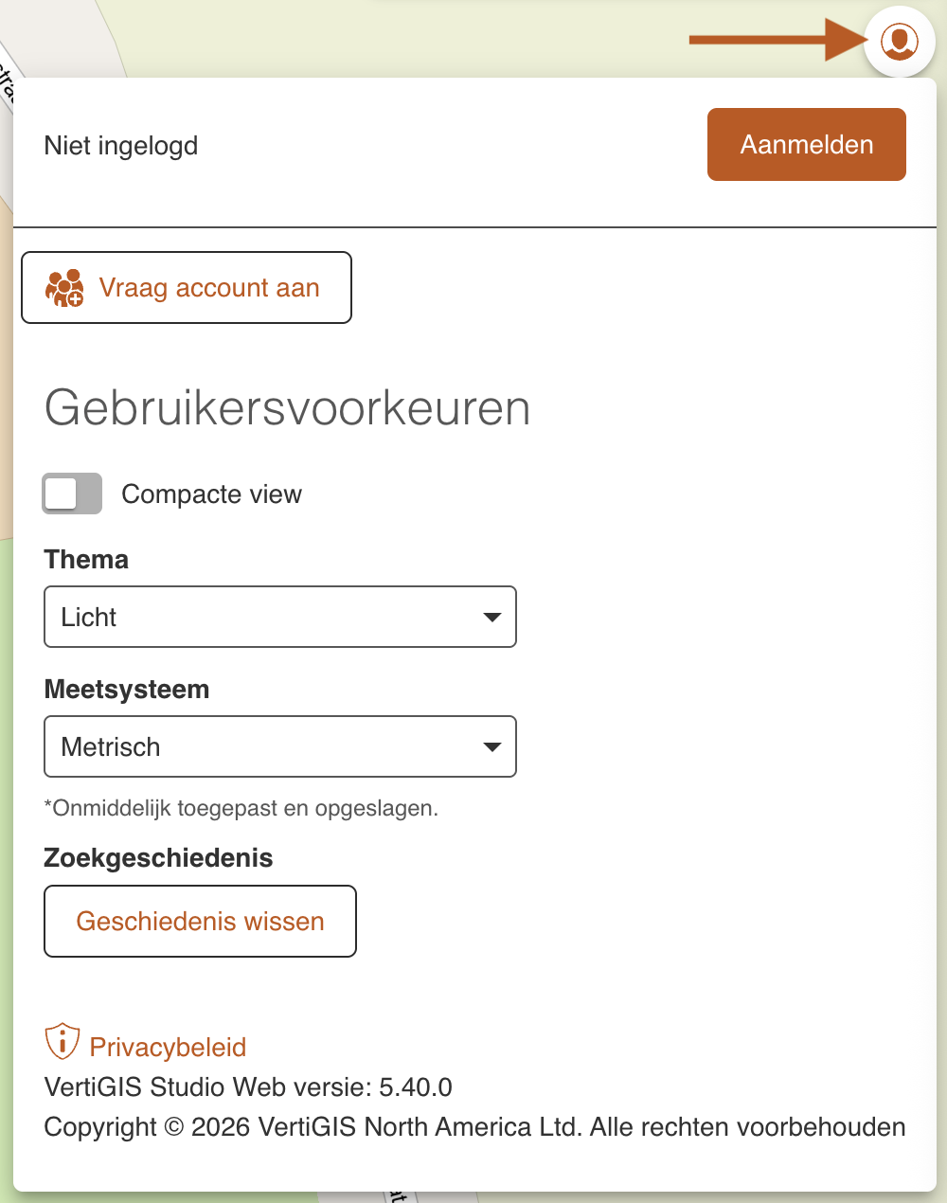Expand the Meetsysteem dropdown arrow
The width and height of the screenshot is (947, 1203).
(491, 747)
